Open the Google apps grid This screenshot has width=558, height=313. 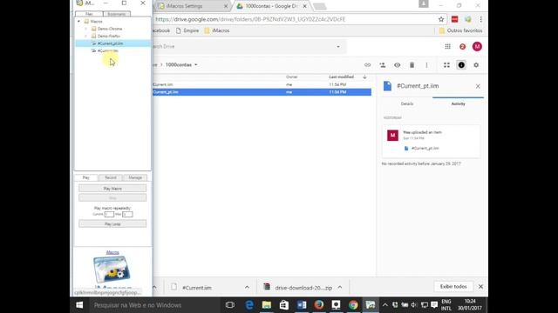447,46
